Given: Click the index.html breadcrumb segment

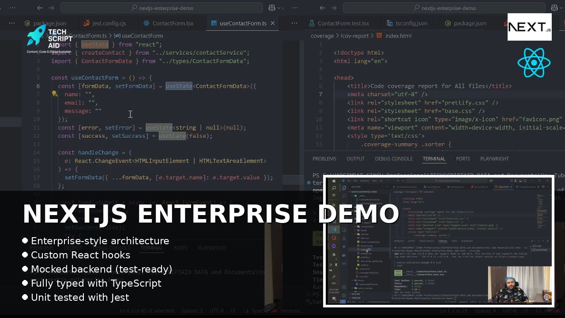Looking at the screenshot, I should [394, 36].
